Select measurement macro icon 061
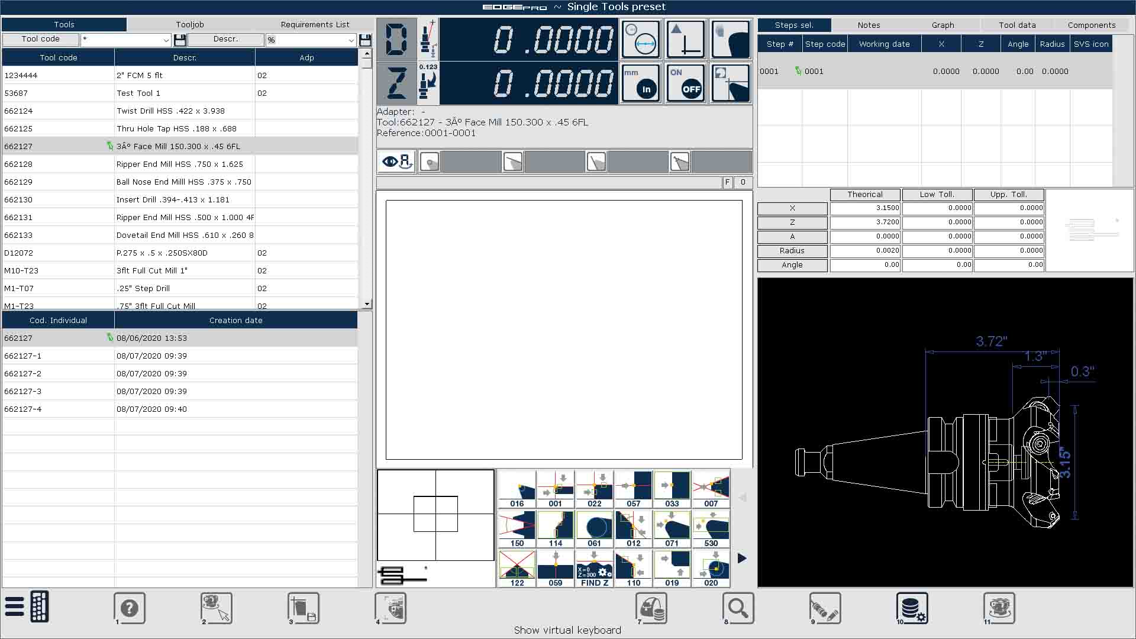 tap(594, 529)
